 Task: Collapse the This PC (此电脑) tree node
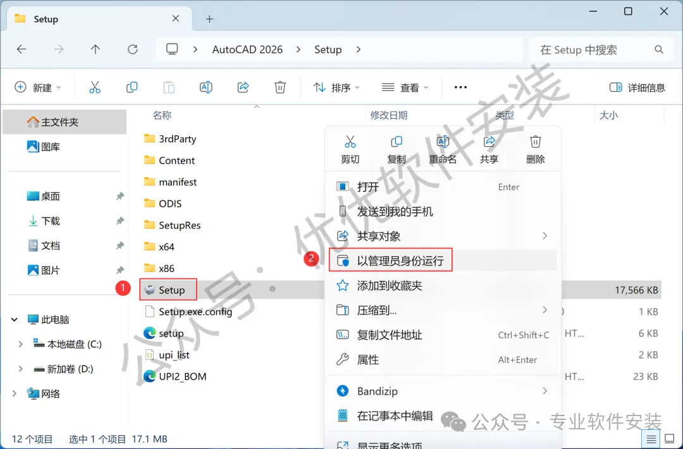pos(15,319)
